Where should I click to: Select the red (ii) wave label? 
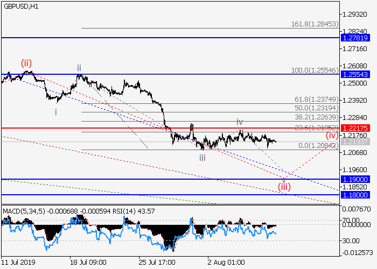27,63
